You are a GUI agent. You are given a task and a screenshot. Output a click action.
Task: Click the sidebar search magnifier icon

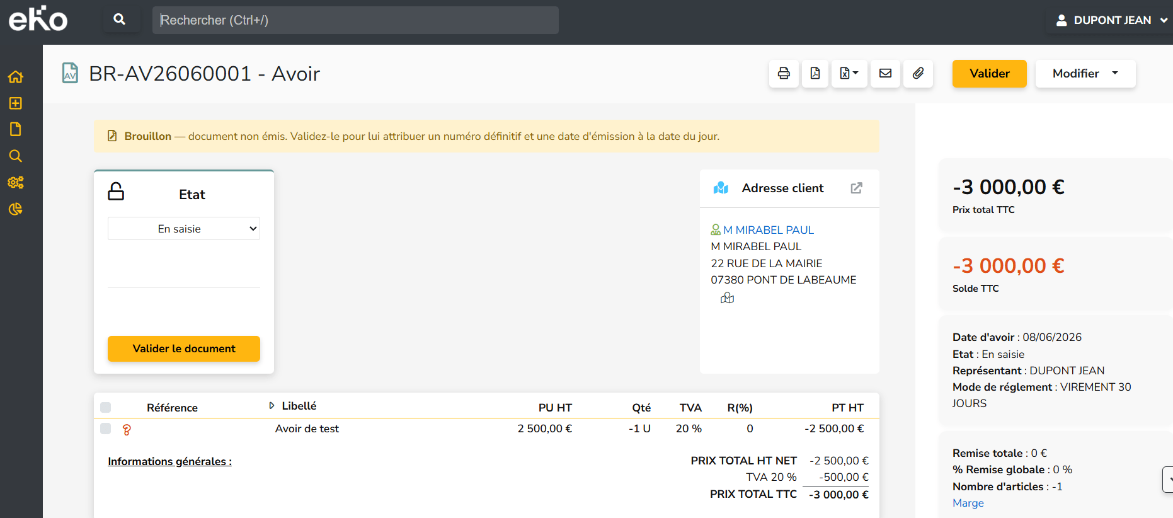[16, 156]
